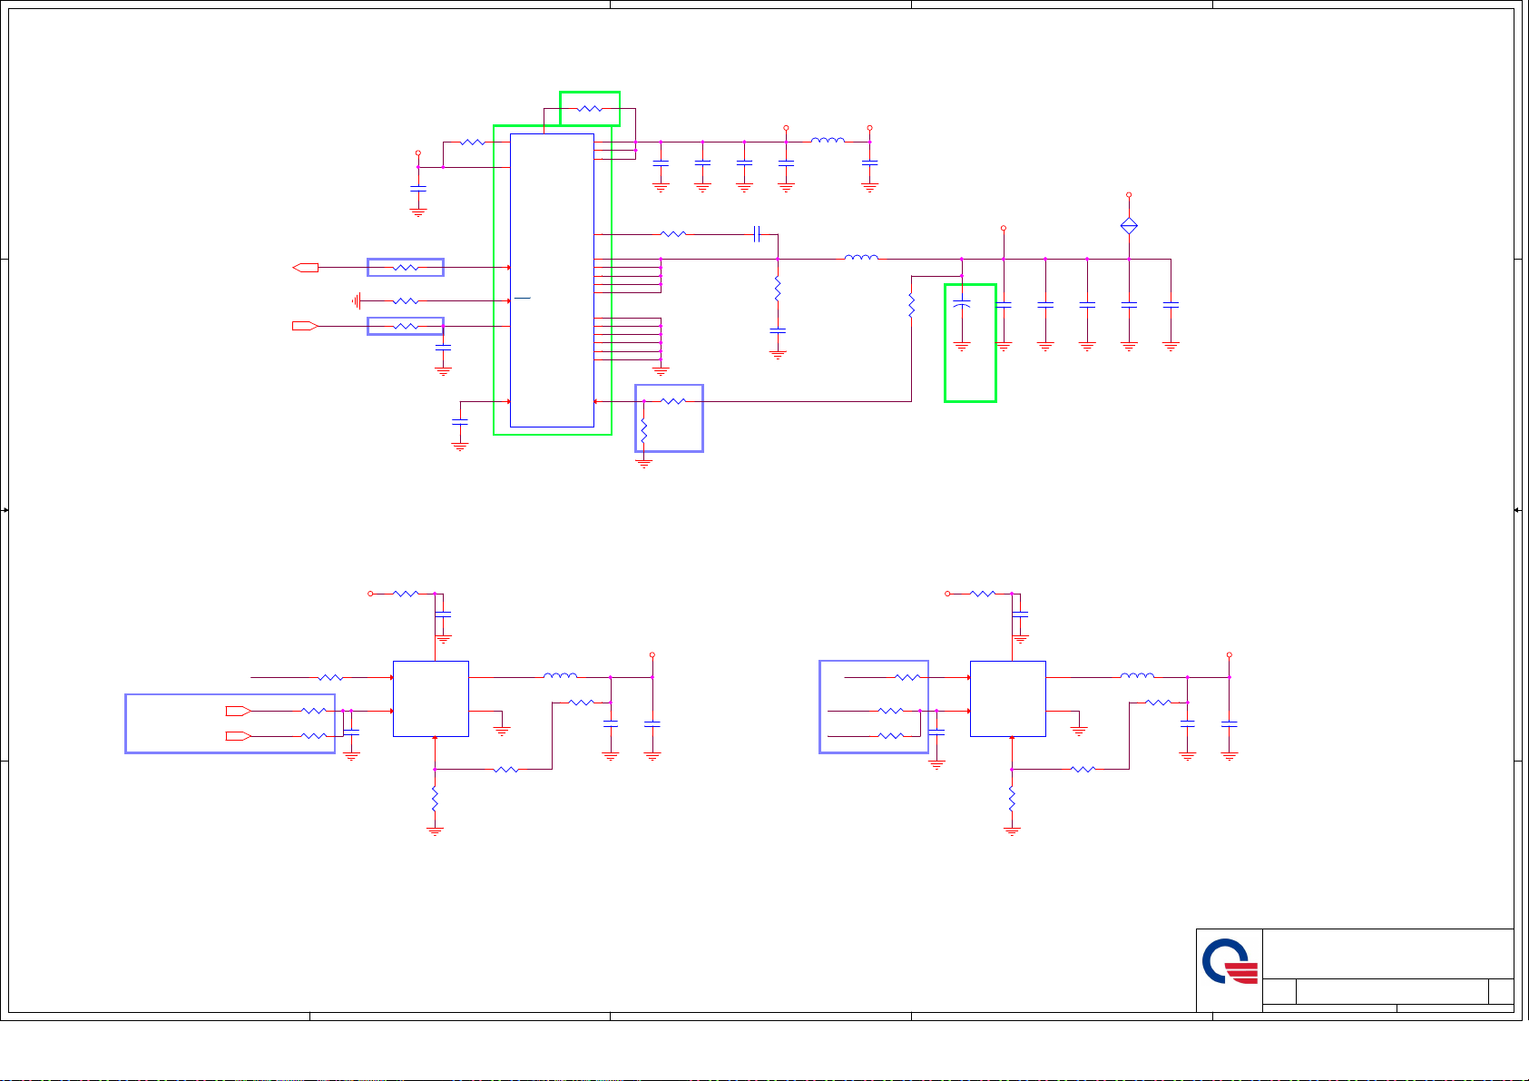This screenshot has width=1529, height=1081.
Task: Click vertical resistor in blue box below main IC
Action: [x=643, y=431]
